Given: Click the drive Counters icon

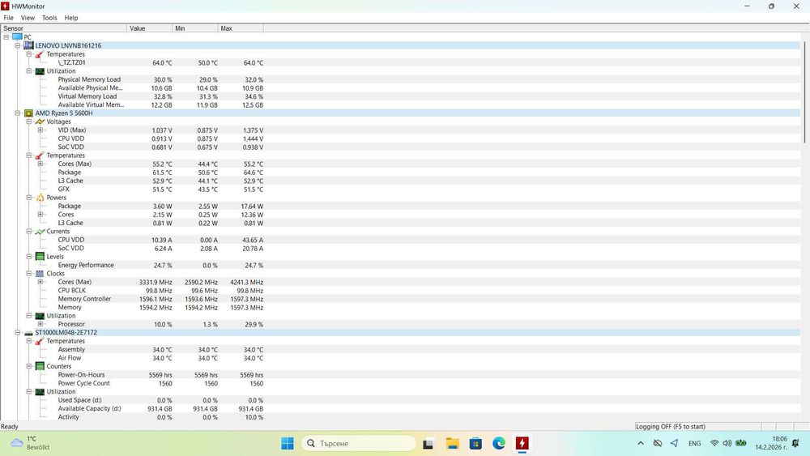Looking at the screenshot, I should coord(40,366).
